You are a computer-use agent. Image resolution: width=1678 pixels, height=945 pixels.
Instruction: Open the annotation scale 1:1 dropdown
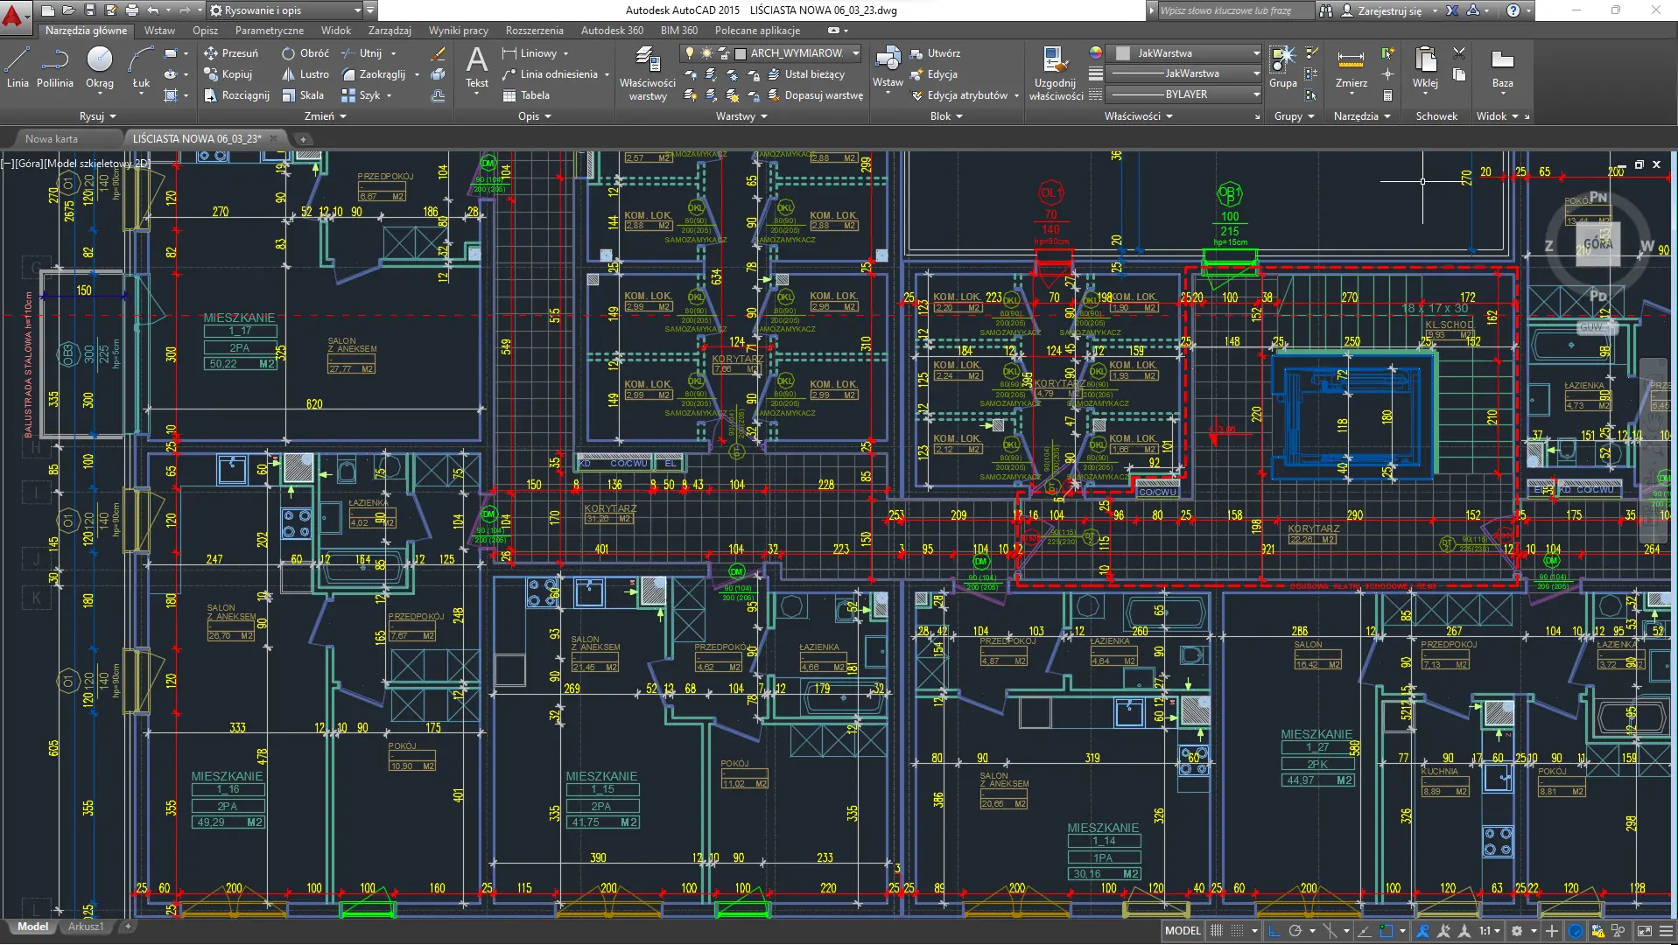tap(1490, 931)
